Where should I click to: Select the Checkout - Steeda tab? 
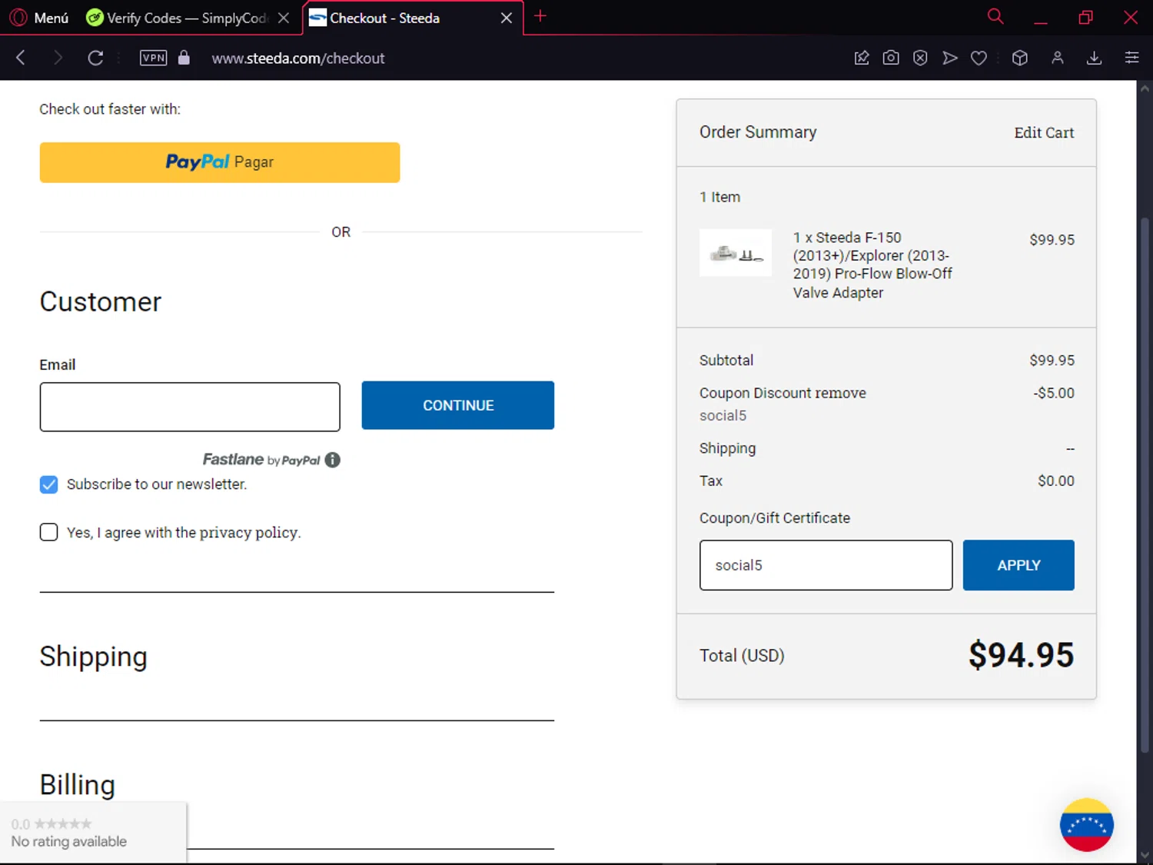coord(384,18)
